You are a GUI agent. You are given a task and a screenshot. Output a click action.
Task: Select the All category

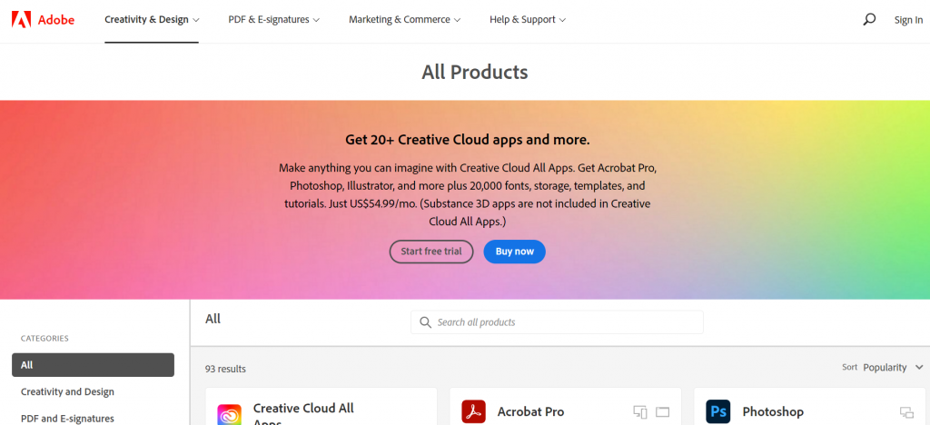pos(94,365)
